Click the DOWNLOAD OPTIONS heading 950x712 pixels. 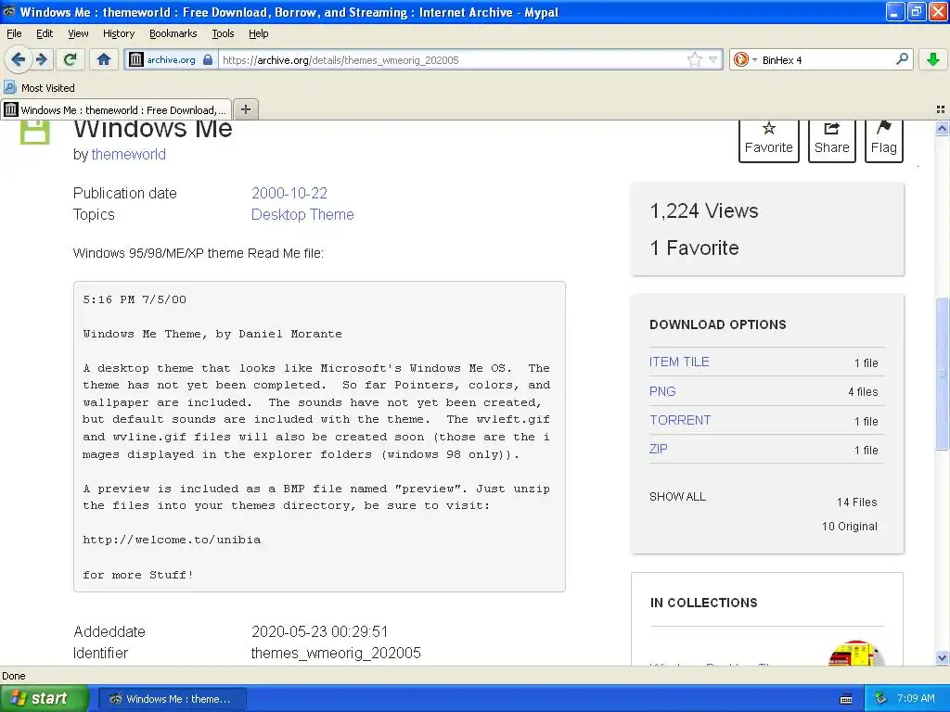pyautogui.click(x=718, y=324)
